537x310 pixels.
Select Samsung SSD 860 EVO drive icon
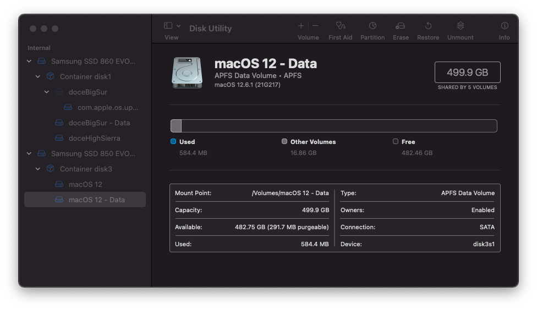pos(41,61)
